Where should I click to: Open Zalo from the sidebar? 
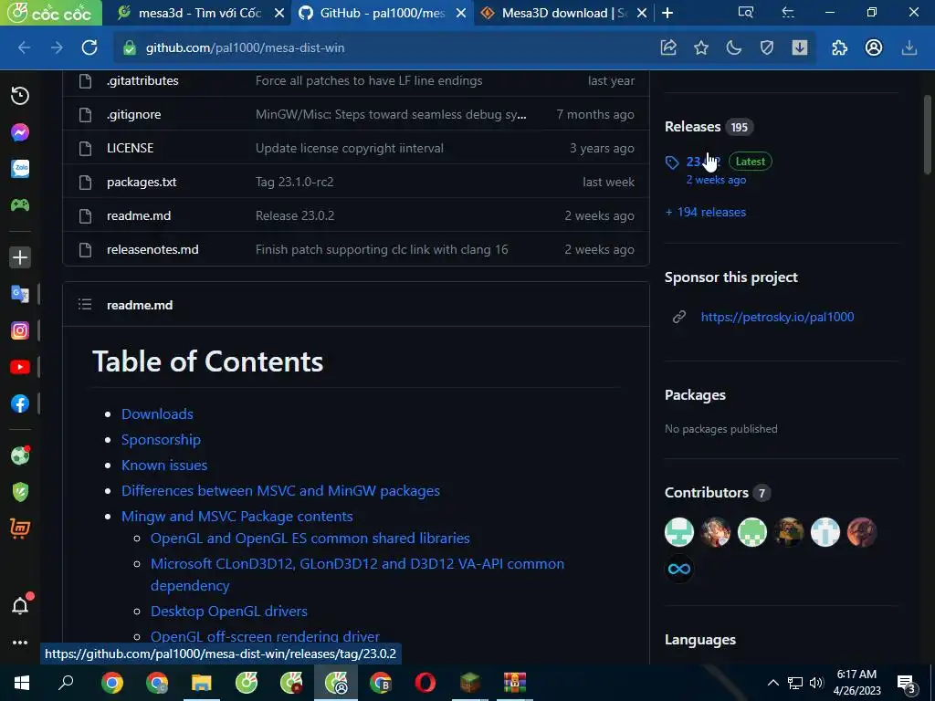coord(20,169)
